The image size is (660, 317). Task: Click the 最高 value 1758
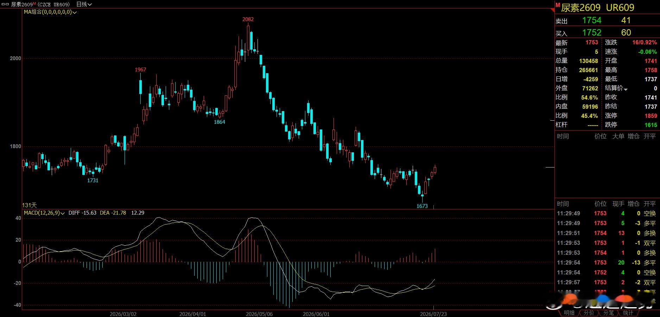pyautogui.click(x=651, y=70)
